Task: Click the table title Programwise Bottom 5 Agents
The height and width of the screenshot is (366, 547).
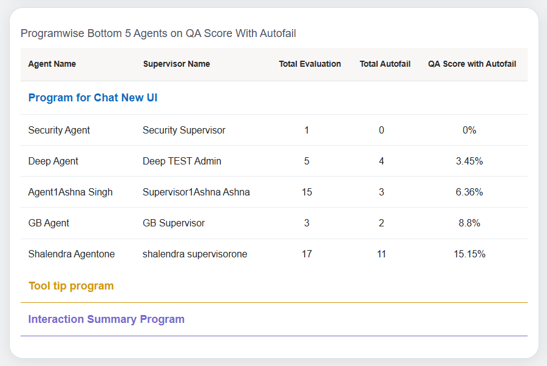Action: coord(158,33)
